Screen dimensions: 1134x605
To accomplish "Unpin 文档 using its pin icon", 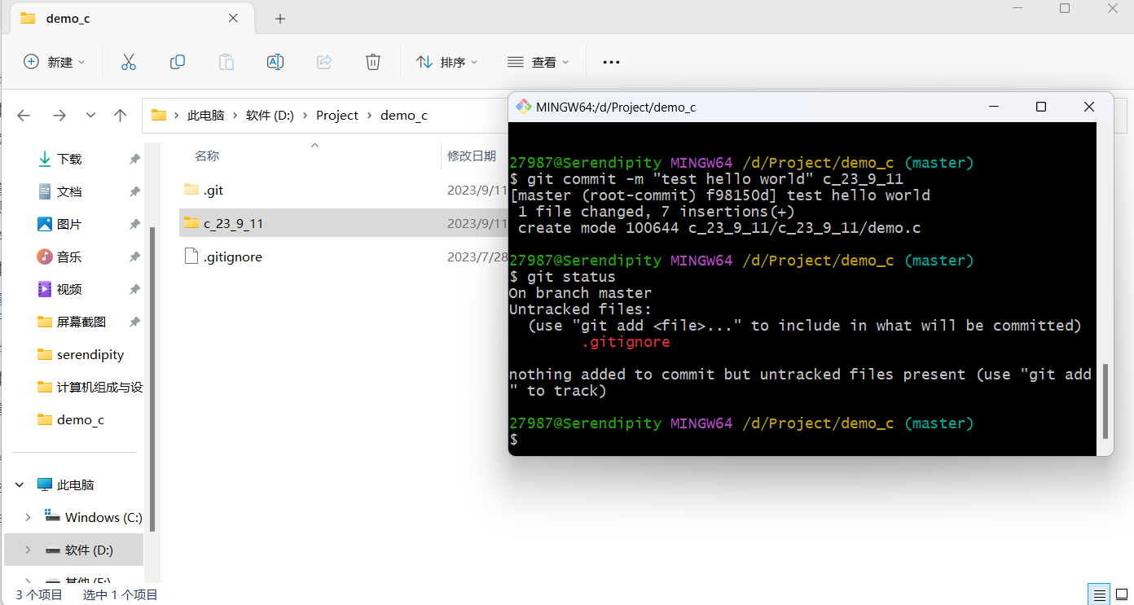I will (x=134, y=192).
